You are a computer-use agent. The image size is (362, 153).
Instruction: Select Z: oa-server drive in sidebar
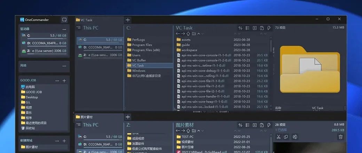coord(44,51)
